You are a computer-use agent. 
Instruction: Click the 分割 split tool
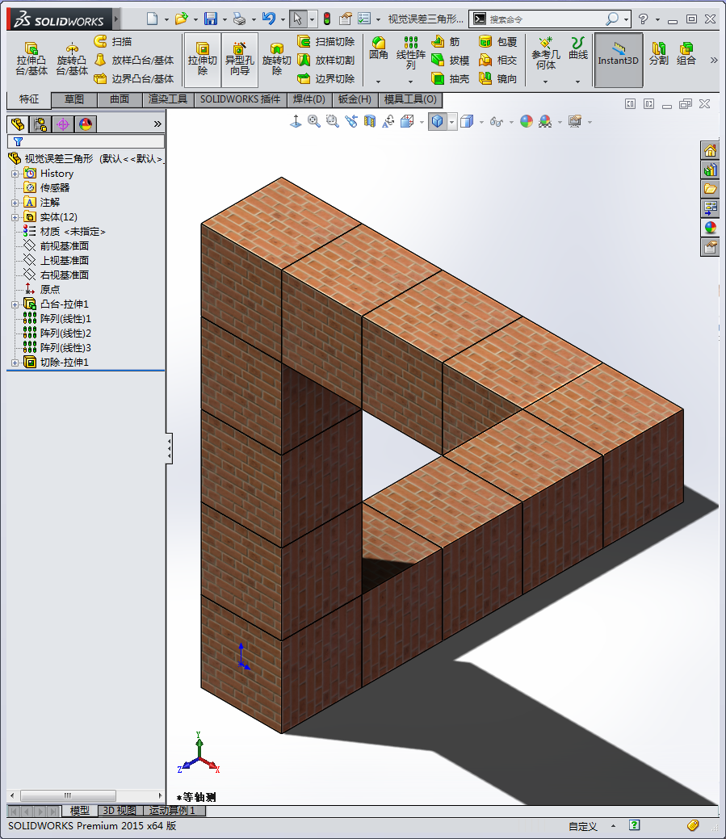pos(659,53)
